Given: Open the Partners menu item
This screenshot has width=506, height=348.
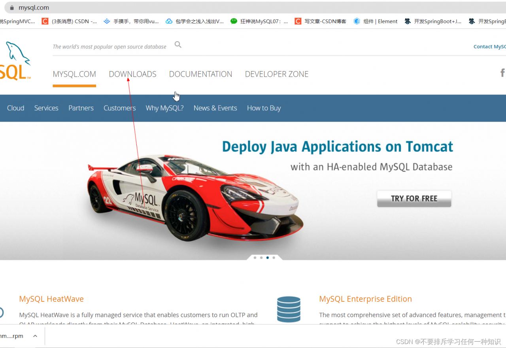Looking at the screenshot, I should (x=81, y=108).
